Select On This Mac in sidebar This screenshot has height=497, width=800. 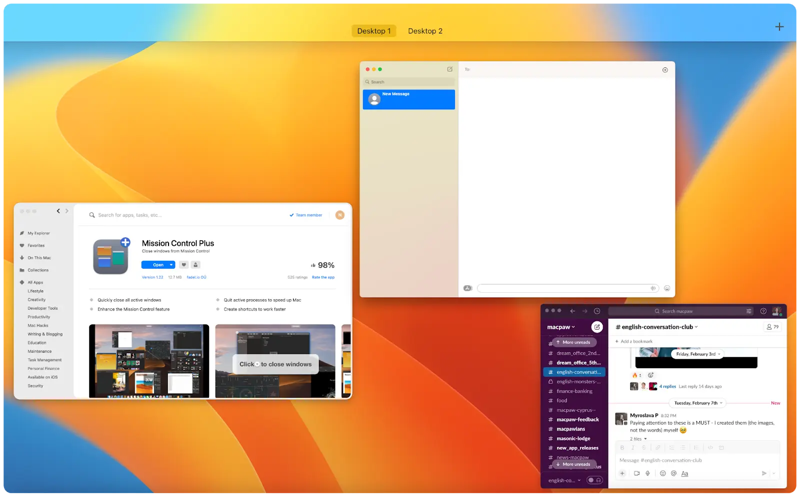click(x=39, y=258)
